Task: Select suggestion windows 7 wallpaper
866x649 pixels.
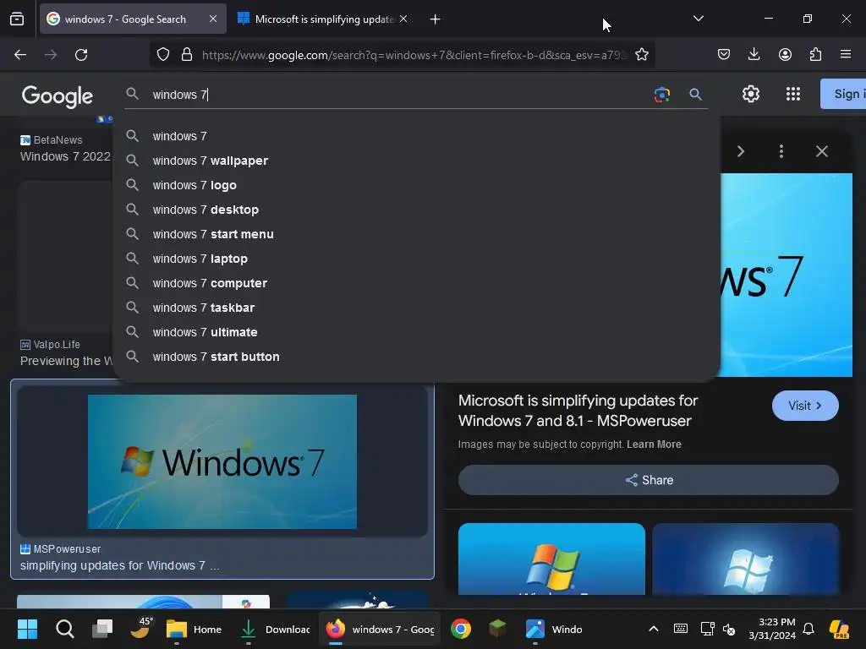Action: 416,161
